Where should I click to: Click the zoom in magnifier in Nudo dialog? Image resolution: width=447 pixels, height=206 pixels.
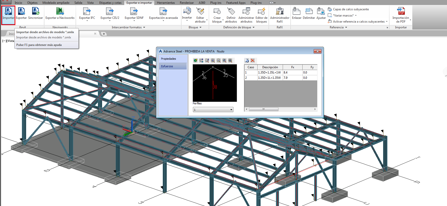(213, 60)
